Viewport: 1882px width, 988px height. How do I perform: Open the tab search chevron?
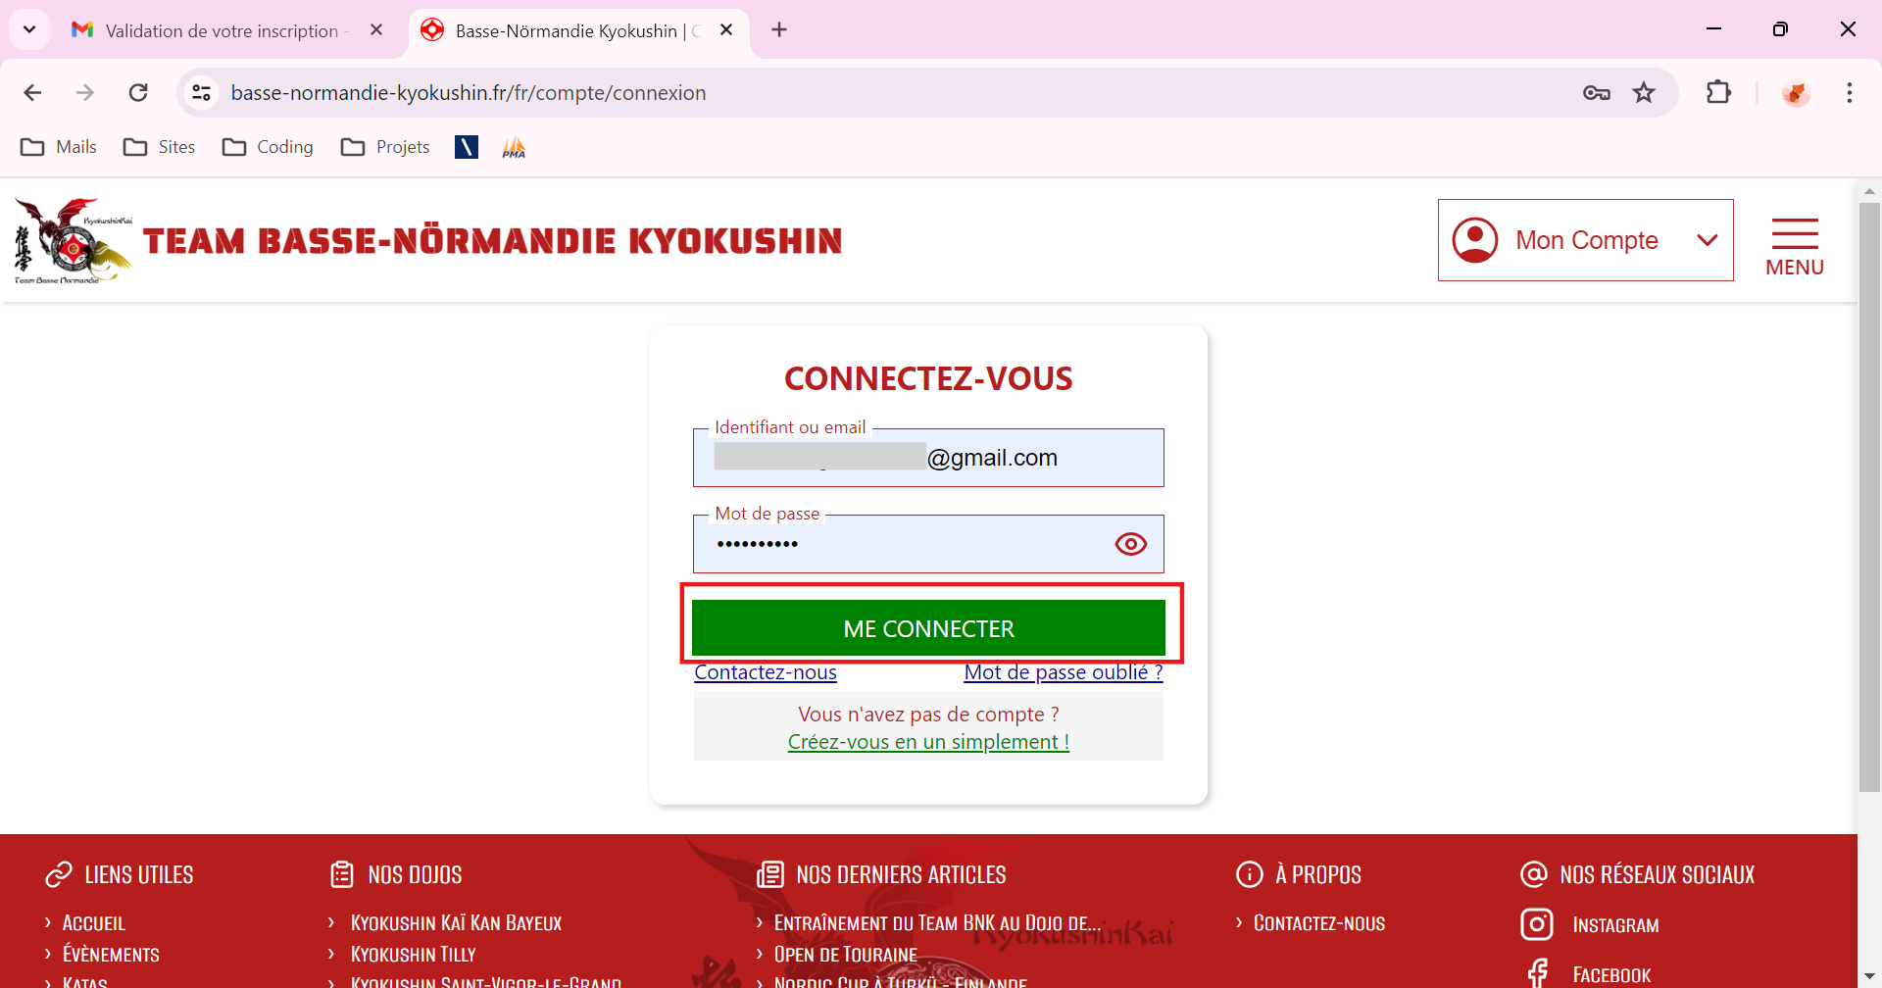click(x=29, y=29)
